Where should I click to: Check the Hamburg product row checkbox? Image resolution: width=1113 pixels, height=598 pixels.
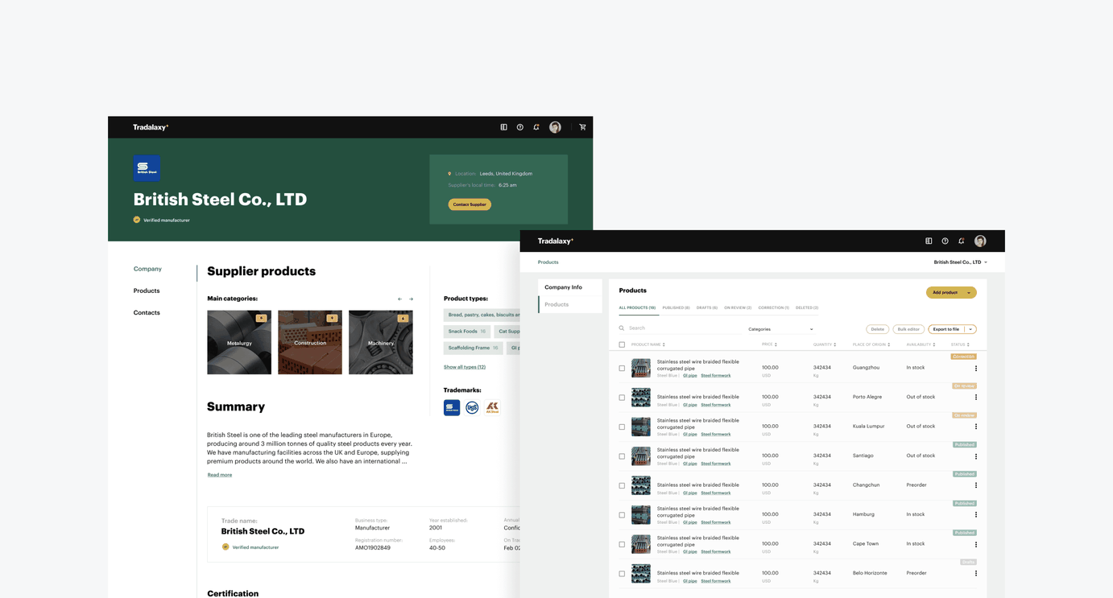pos(622,515)
